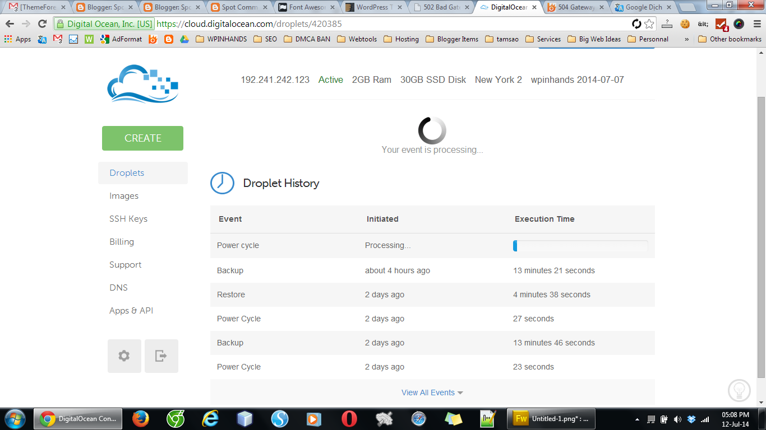Go to Images in sidebar
The height and width of the screenshot is (430, 766).
point(124,196)
